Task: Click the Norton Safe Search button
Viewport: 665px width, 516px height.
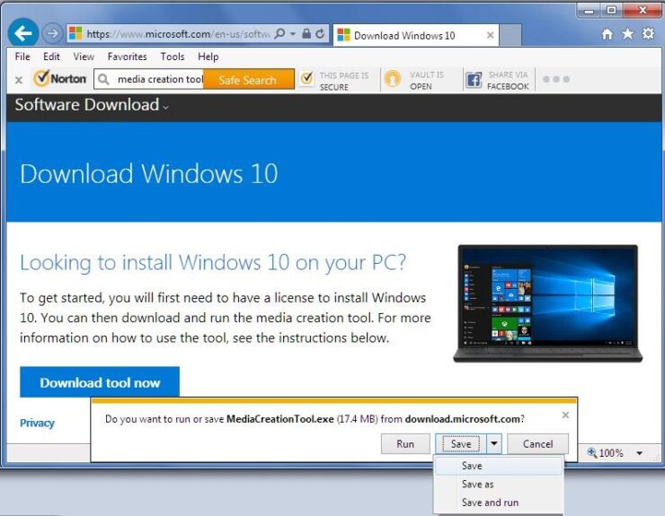Action: (247, 80)
